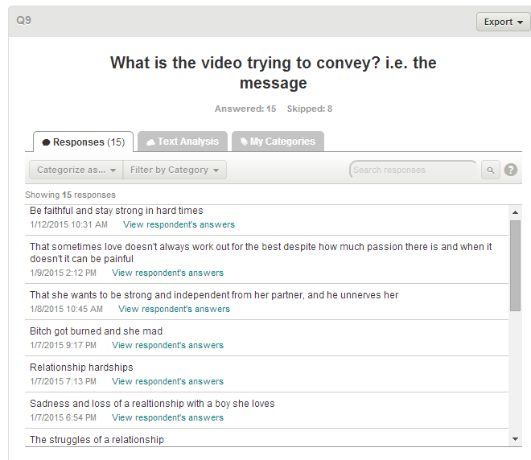
Task: Switch to the Responses (15) tab
Action: (x=84, y=142)
